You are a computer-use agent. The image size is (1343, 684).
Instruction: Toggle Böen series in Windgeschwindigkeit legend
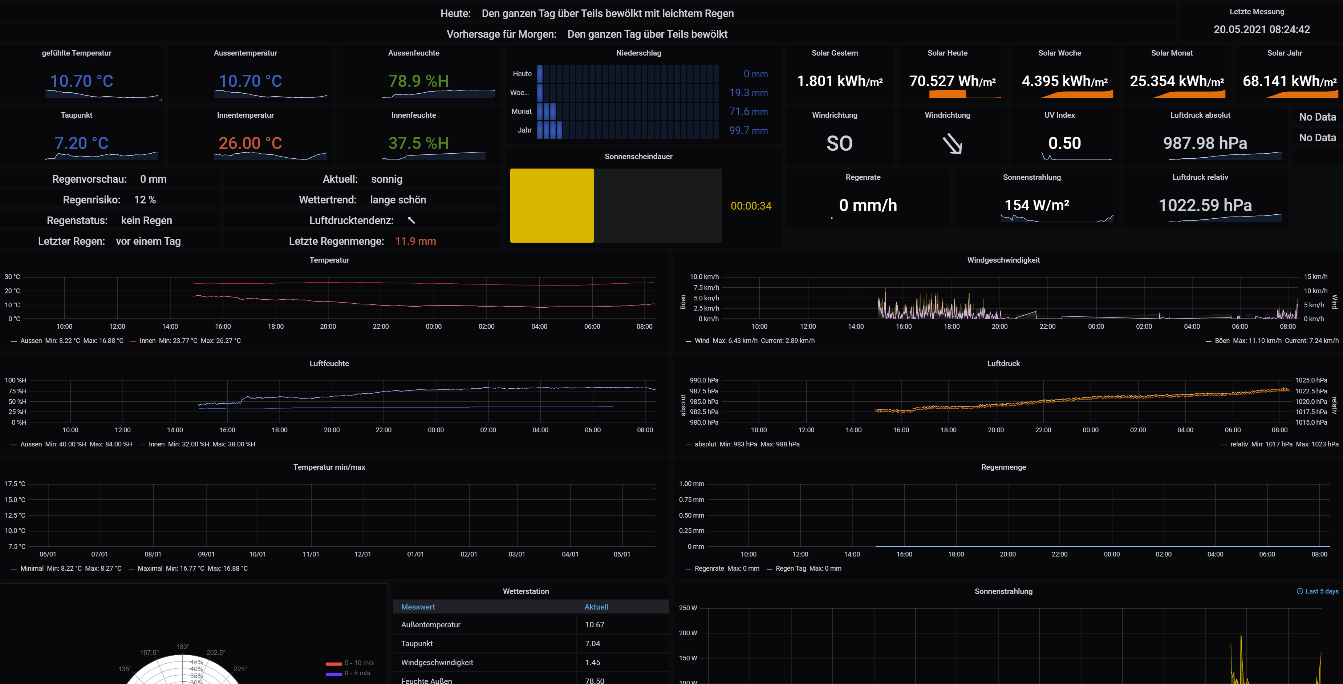(x=1222, y=341)
